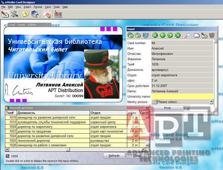Click the monitor preview icon in Input
The image size is (223, 170).
[145, 35]
